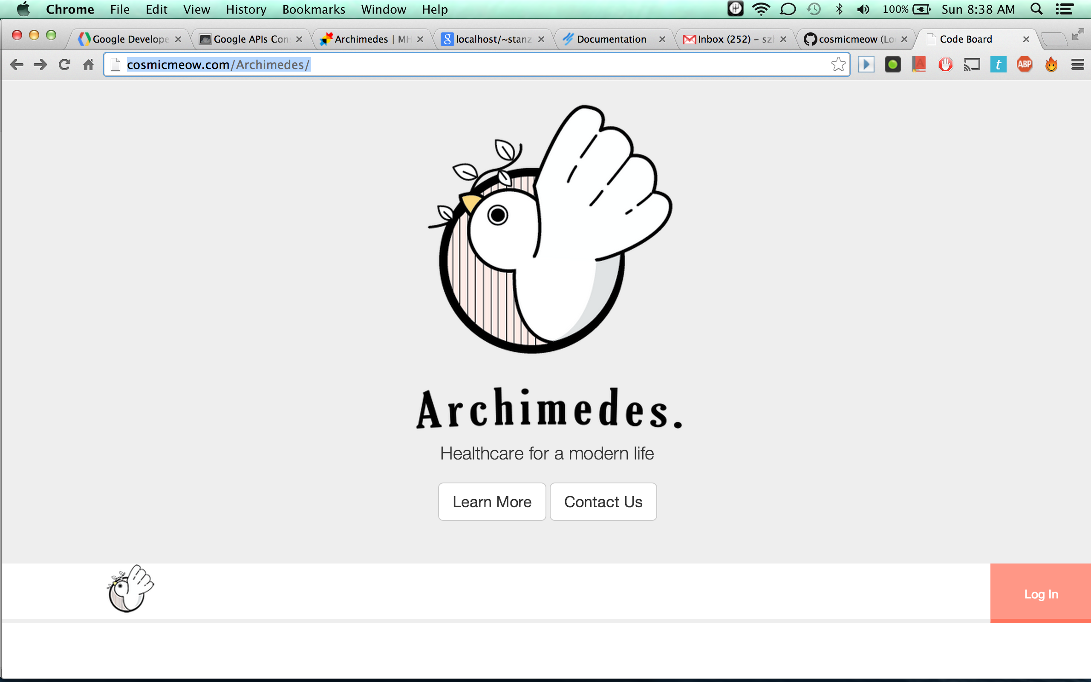This screenshot has width=1091, height=682.
Task: Open the Bookmarks menu
Action: pos(313,9)
